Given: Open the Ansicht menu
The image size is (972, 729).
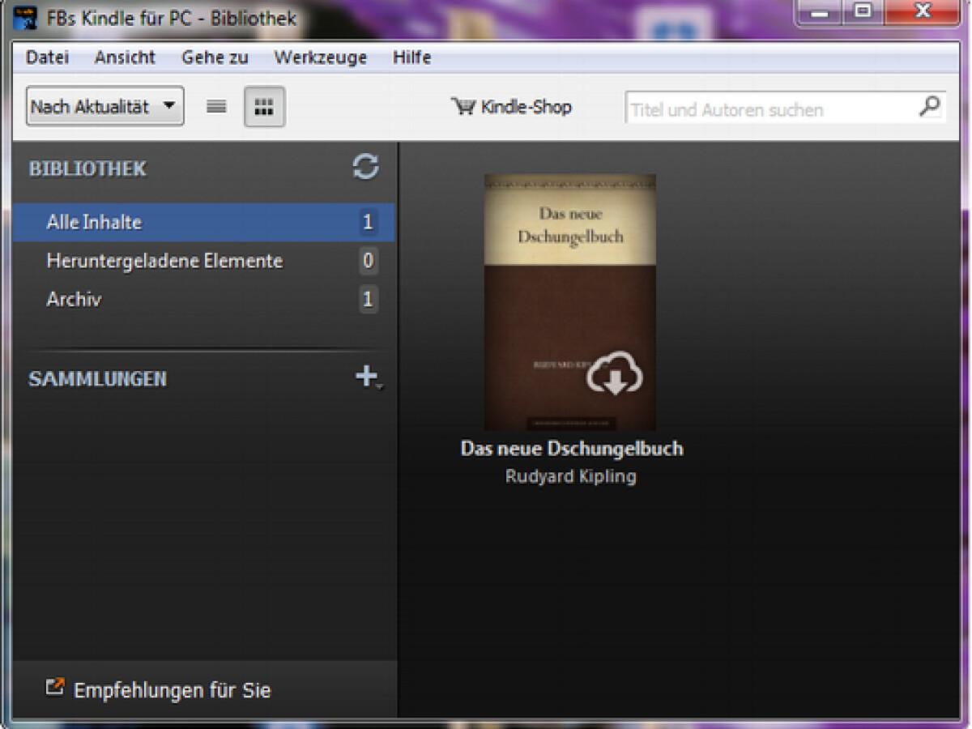Looking at the screenshot, I should click(125, 58).
